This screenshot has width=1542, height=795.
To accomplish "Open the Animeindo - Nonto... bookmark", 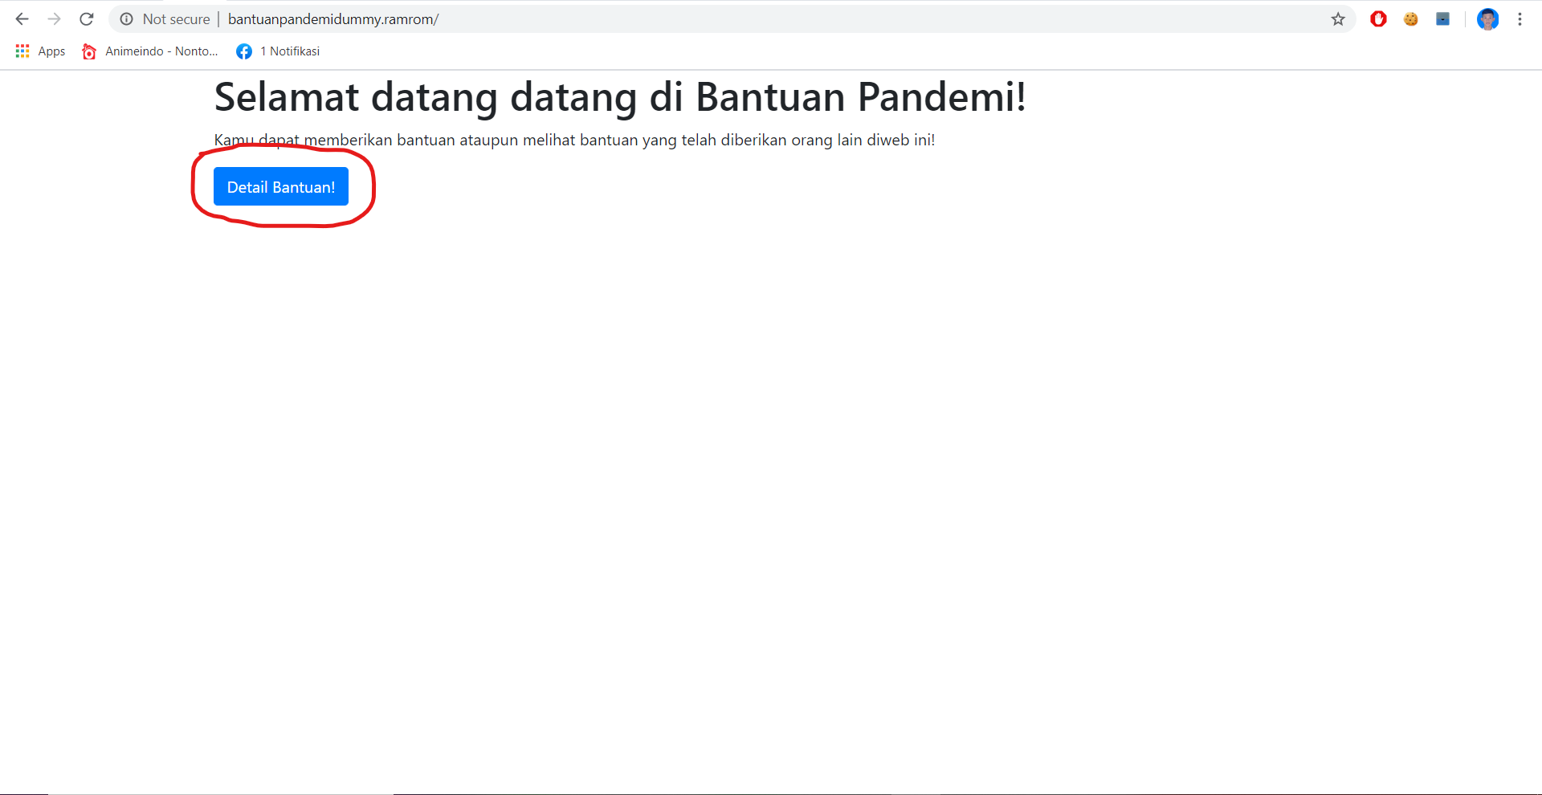I will pyautogui.click(x=149, y=51).
